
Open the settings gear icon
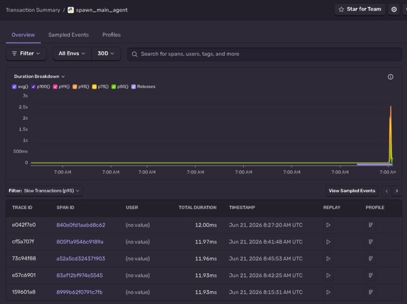[x=394, y=10]
